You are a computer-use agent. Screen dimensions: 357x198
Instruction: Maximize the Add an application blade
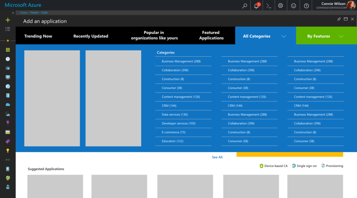pyautogui.click(x=346, y=19)
